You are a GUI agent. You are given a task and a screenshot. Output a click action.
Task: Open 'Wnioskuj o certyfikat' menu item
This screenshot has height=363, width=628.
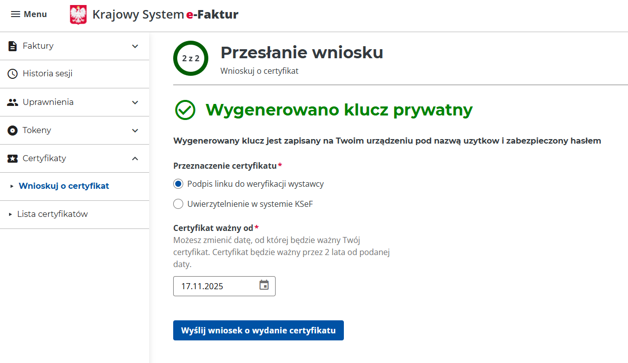(64, 186)
